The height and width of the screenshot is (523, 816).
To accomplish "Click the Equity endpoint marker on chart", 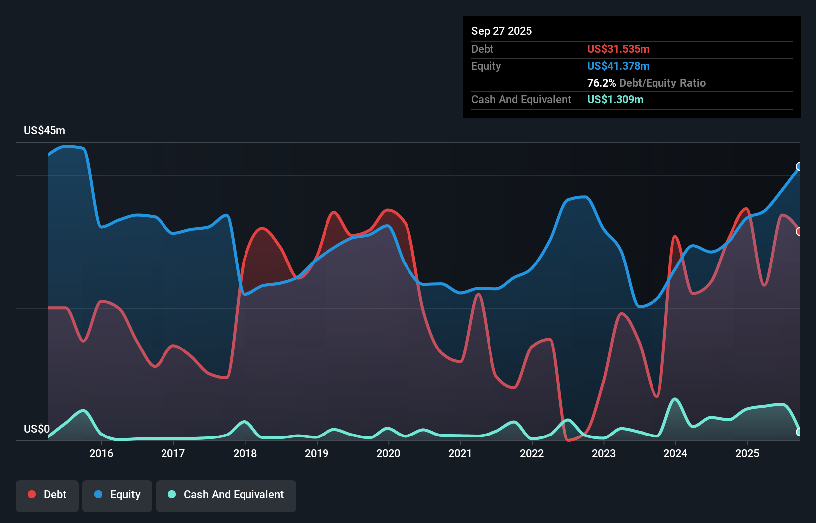I will click(x=799, y=166).
